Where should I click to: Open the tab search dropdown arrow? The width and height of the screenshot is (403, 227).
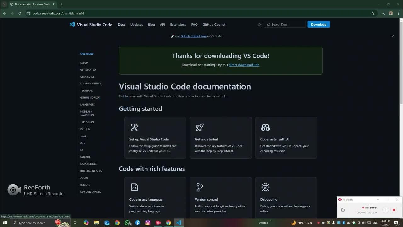tap(4, 4)
